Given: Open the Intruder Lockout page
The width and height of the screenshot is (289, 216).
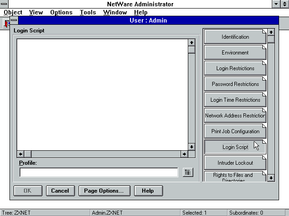Looking at the screenshot, I should [x=235, y=163].
